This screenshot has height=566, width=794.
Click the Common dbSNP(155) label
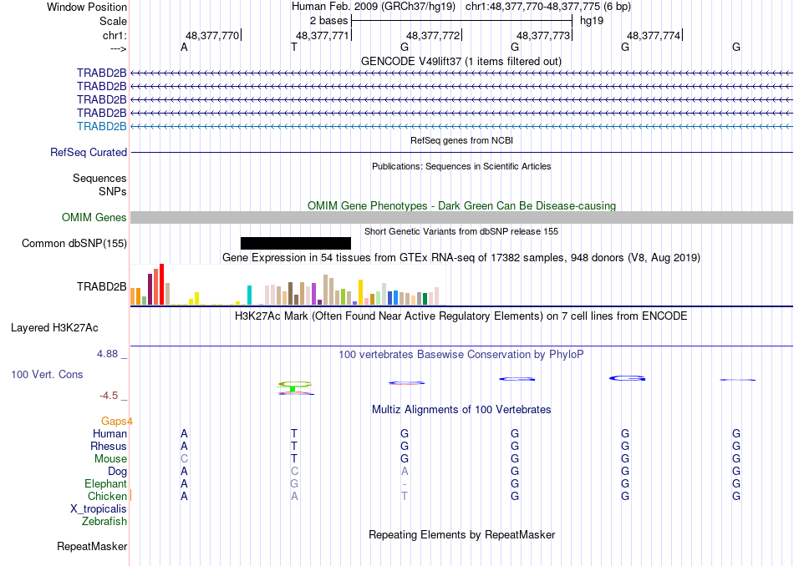point(74,243)
